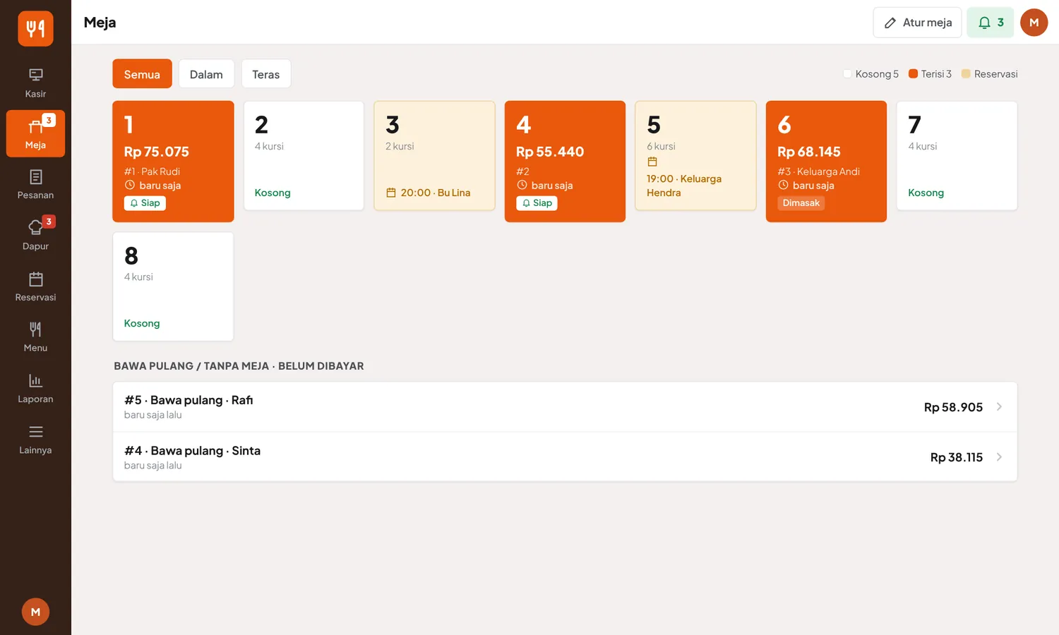This screenshot has width=1059, height=635.
Task: Open Pesanan in the sidebar
Action: (x=35, y=184)
